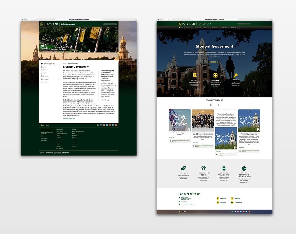Open the Happy Easter post thumbnail
Viewport: 296px width, 234px height.
click(x=179, y=120)
